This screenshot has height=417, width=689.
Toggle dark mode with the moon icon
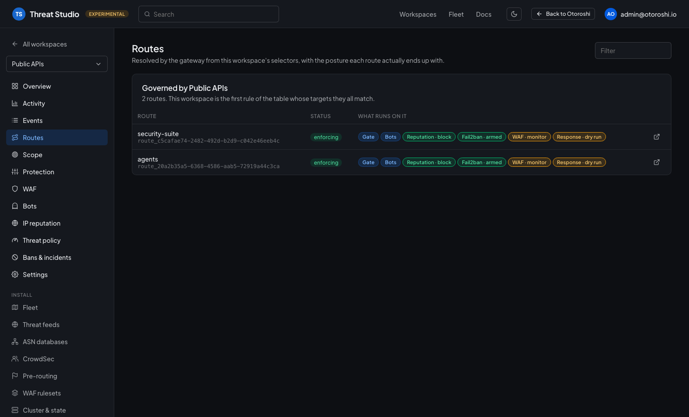[514, 14]
